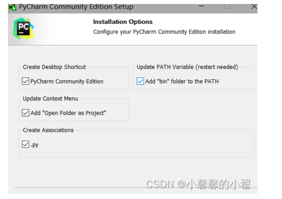Click the PyCharm icon in the title bar
This screenshot has width=282, height=199.
(12, 7)
